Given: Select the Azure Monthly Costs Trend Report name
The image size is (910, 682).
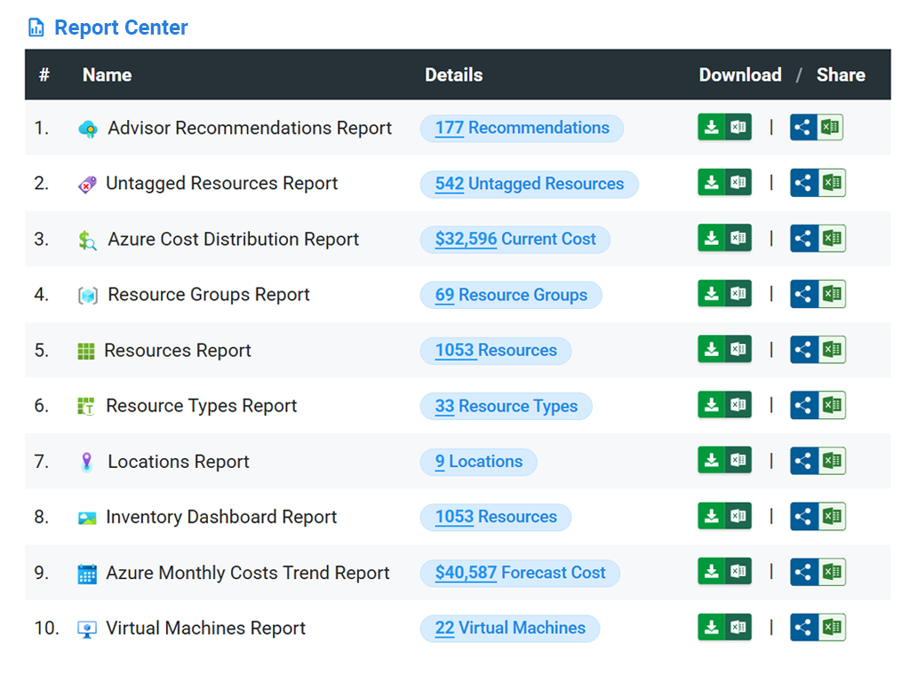Looking at the screenshot, I should click(x=248, y=573).
